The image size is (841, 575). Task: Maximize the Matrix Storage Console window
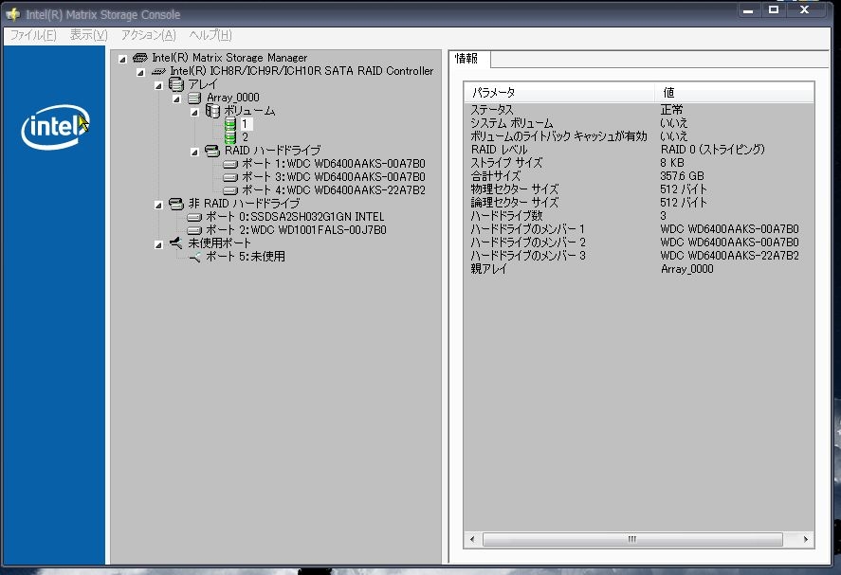(x=774, y=10)
